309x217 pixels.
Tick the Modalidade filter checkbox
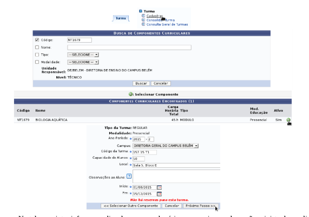pos(37,62)
